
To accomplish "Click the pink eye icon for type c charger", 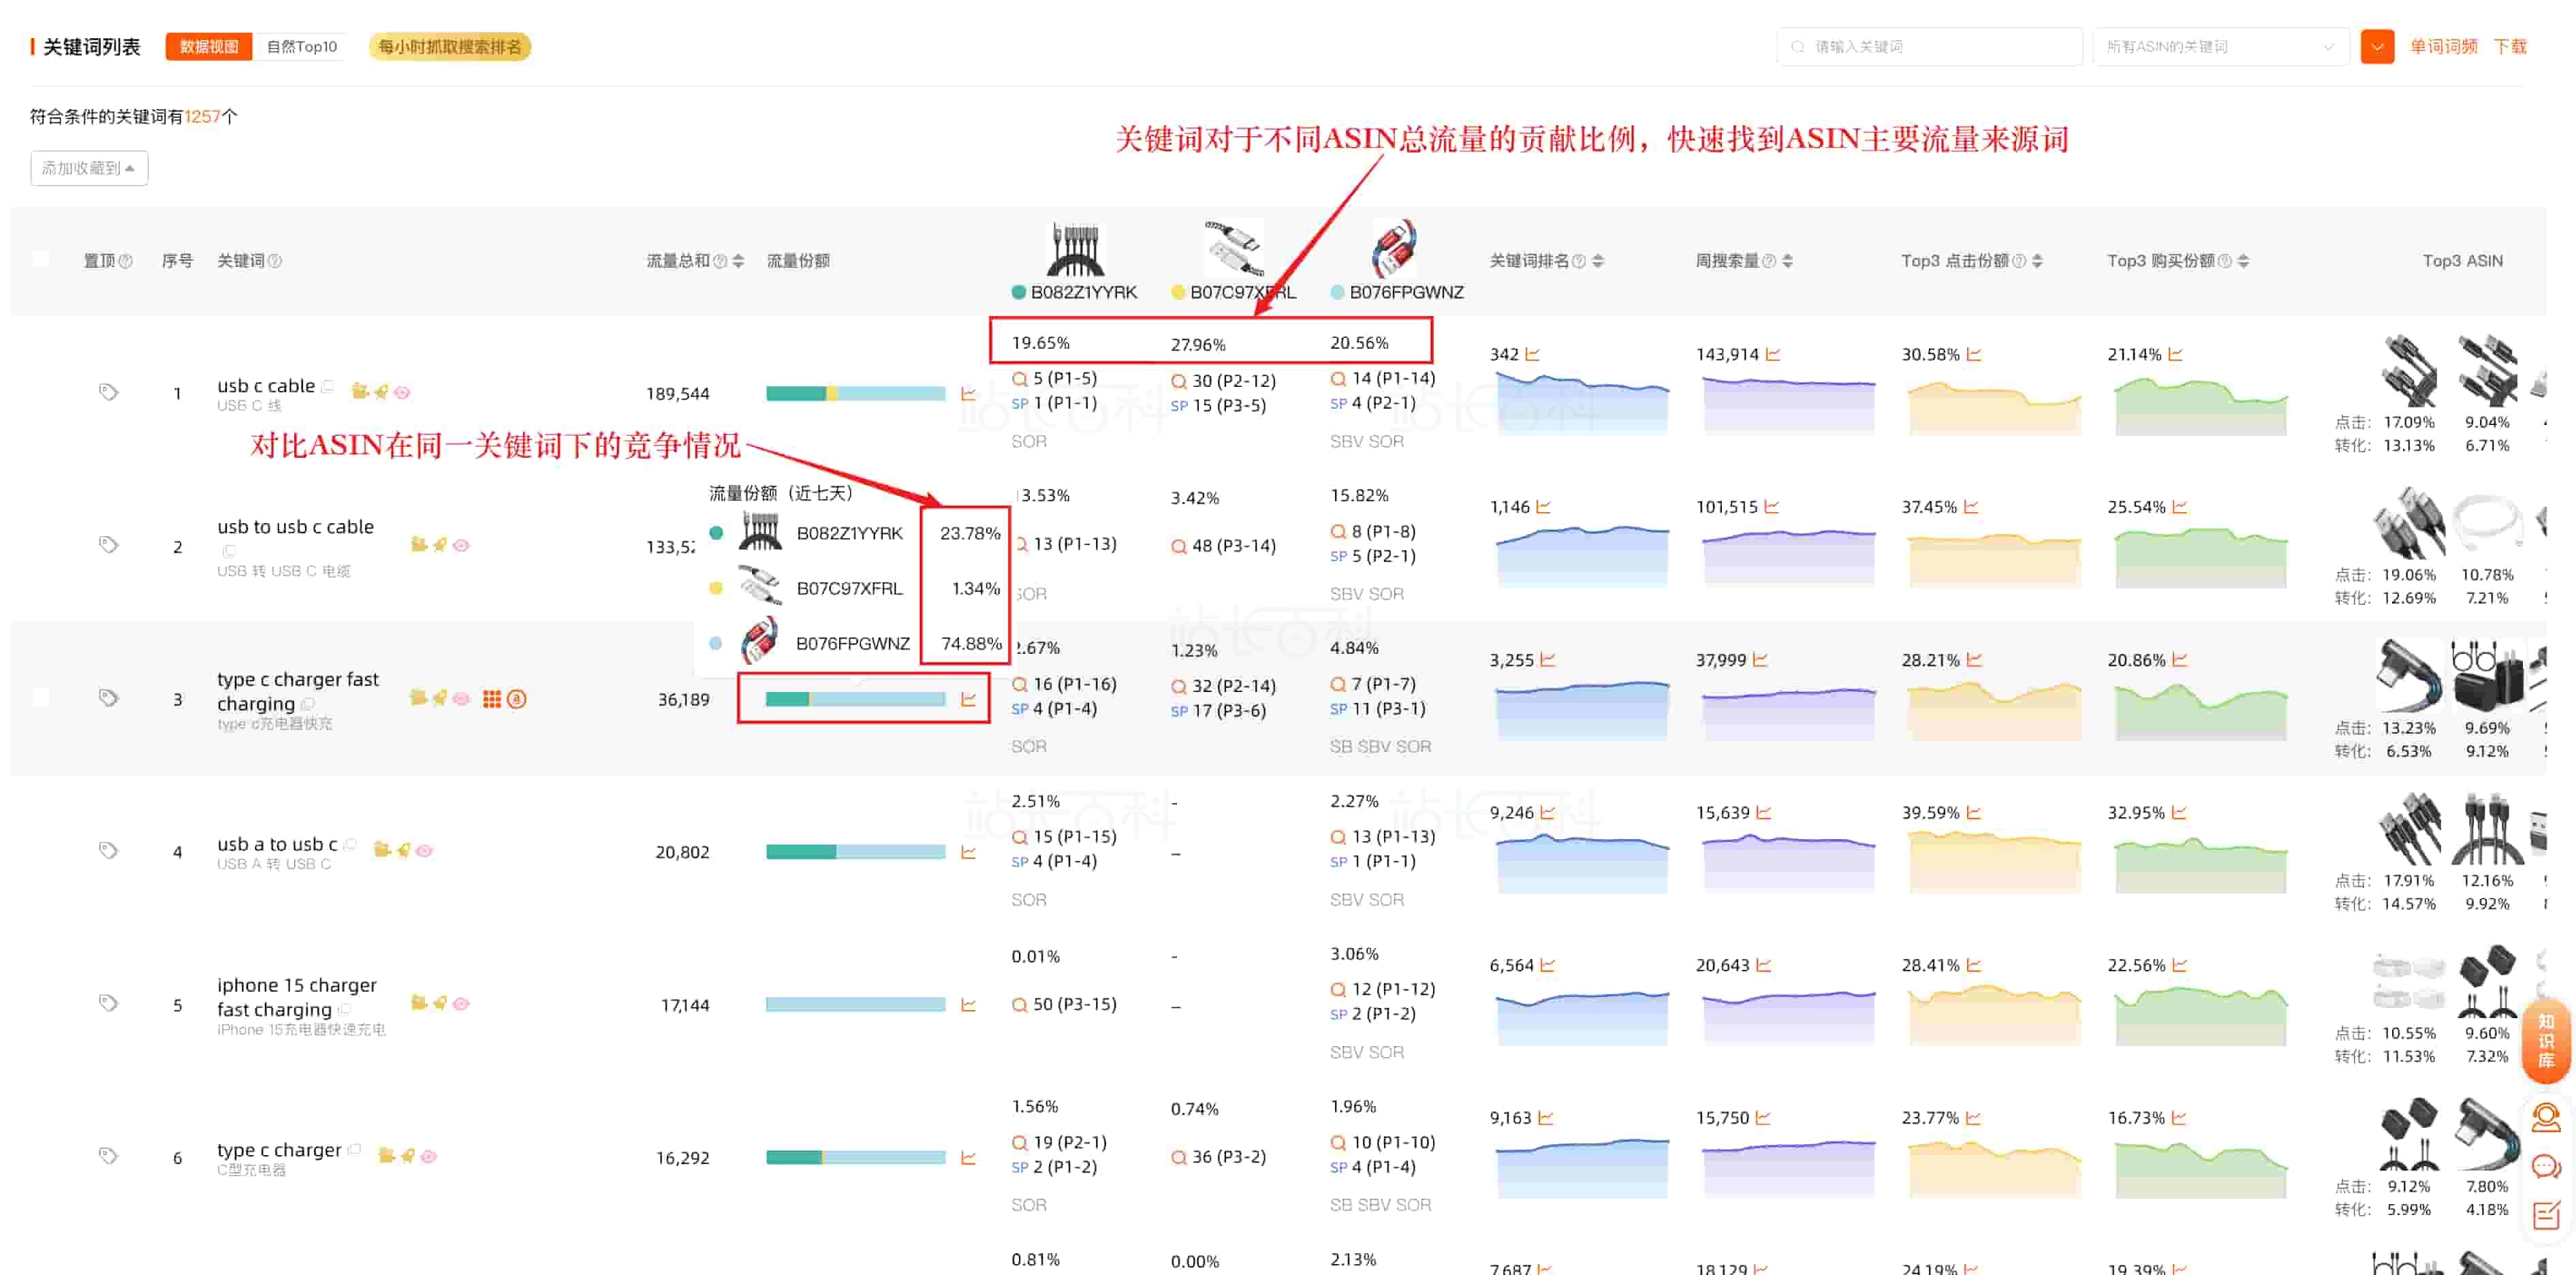I will (429, 1156).
